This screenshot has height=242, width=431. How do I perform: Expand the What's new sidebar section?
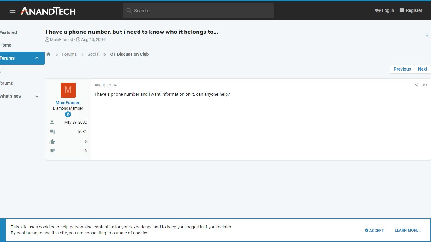[37, 96]
